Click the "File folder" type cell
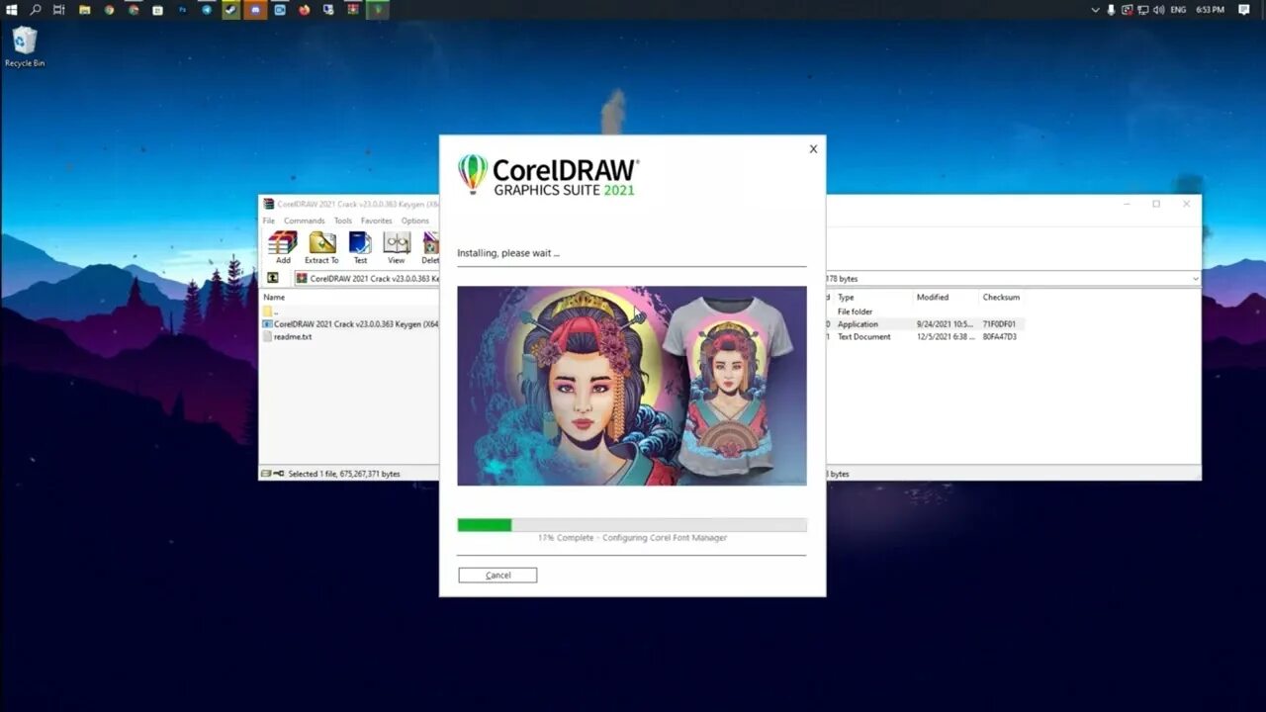Screen dimensions: 1266x712 tap(855, 311)
